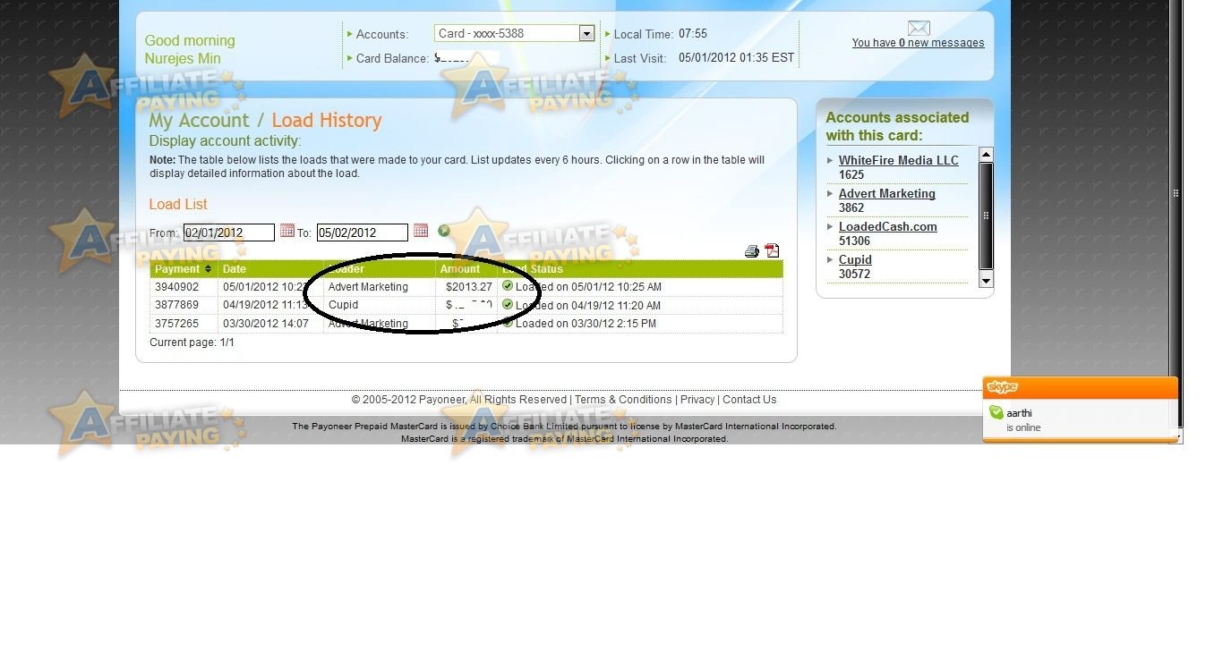Viewport: 1223px width, 651px height.
Task: Click the green go arrow beside the dates
Action: pos(444,231)
